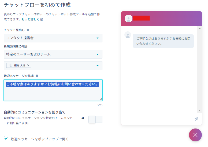
Task: Click the external link icon after もっと詳しく
Action: point(42,19)
